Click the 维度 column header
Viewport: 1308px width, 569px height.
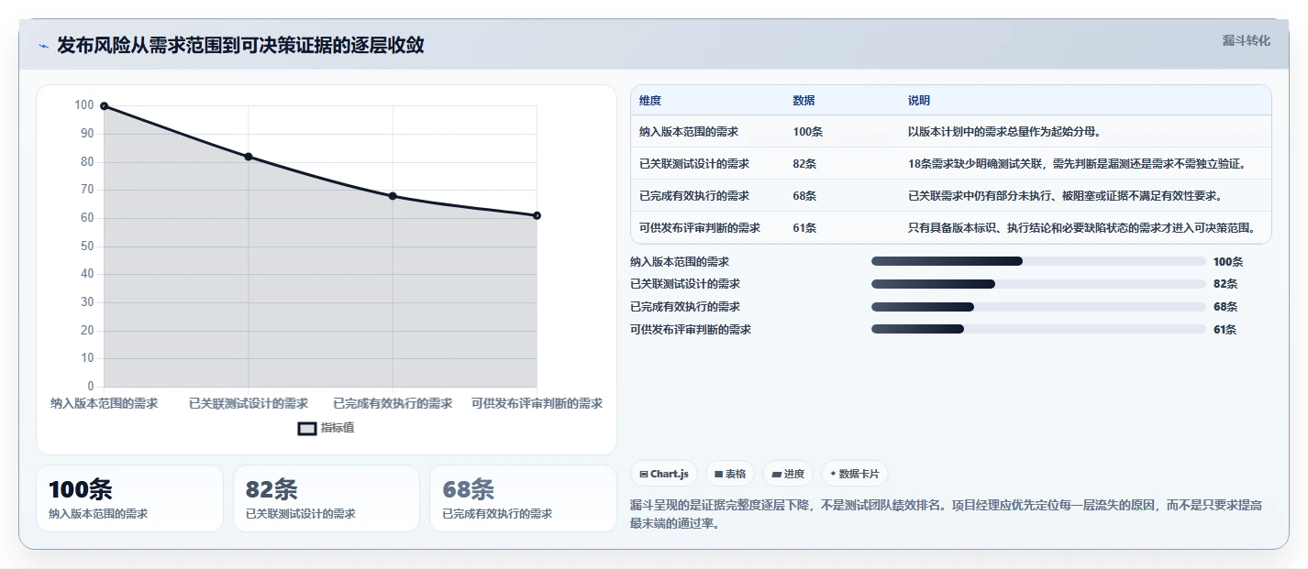pyautogui.click(x=650, y=101)
